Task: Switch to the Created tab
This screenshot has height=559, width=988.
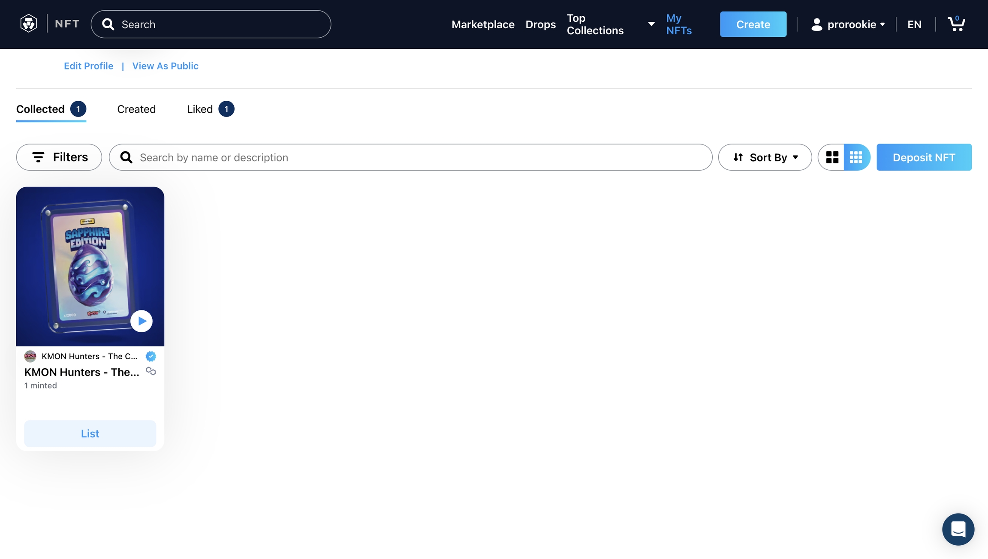Action: [x=136, y=109]
